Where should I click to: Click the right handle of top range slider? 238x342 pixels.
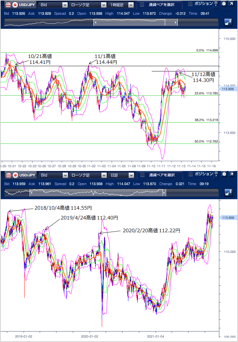pos(176,22)
